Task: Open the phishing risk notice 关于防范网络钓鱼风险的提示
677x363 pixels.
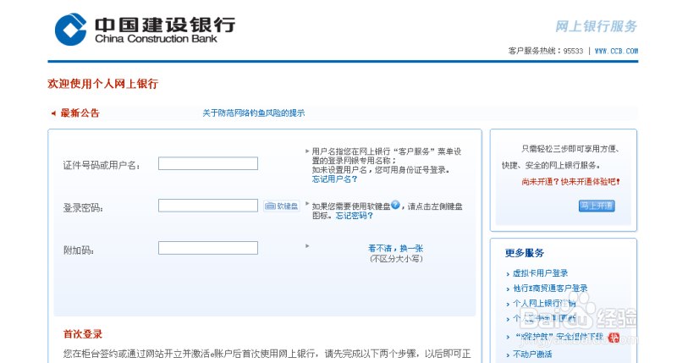Action: pos(253,113)
